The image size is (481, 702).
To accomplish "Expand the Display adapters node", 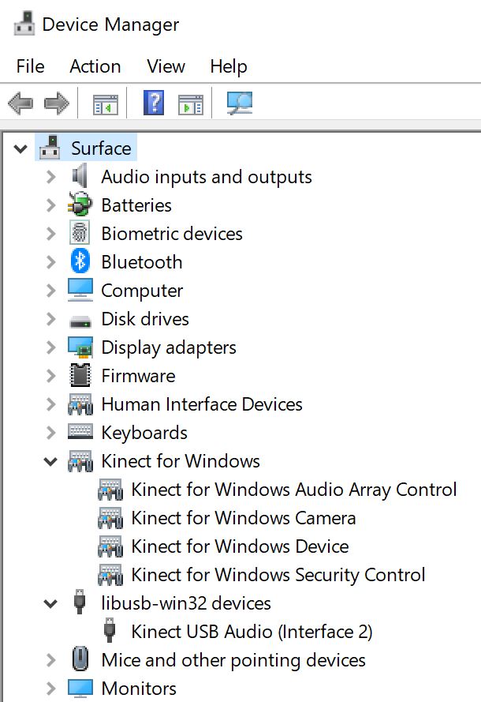I will [51, 347].
